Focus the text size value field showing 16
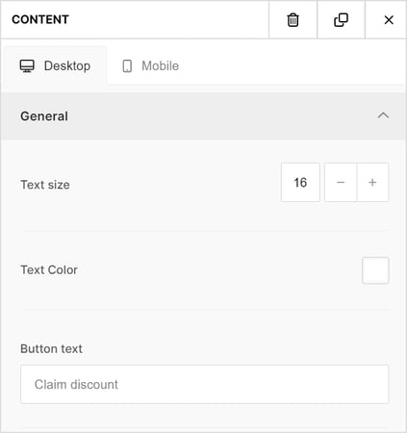The width and height of the screenshot is (407, 433). [300, 182]
